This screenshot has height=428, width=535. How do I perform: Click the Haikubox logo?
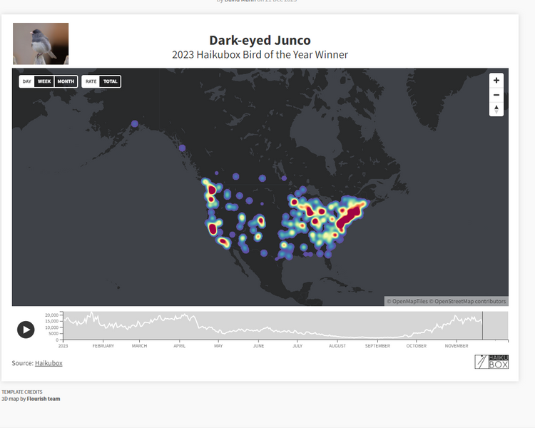(491, 362)
